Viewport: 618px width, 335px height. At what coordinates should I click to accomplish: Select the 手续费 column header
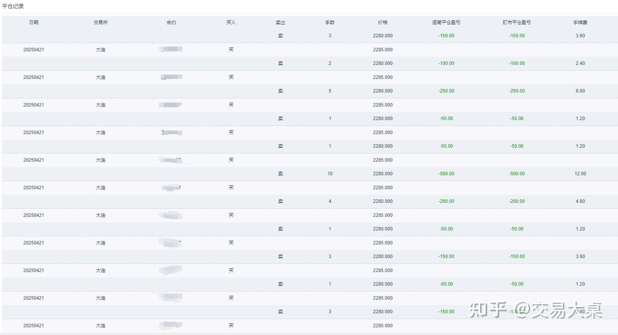(x=580, y=23)
